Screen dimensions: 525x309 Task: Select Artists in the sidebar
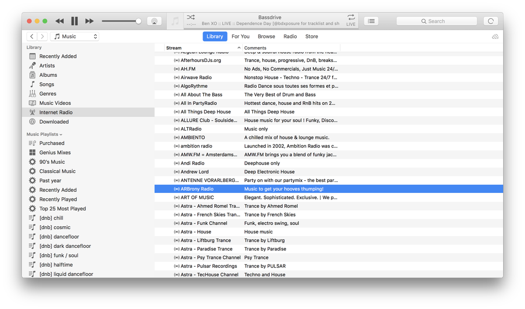coord(88,65)
